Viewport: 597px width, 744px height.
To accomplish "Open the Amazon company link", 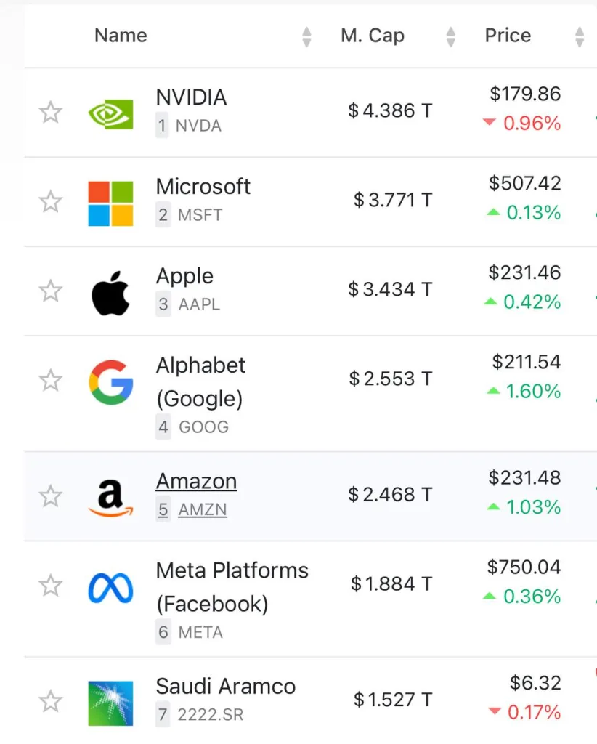I will (196, 481).
